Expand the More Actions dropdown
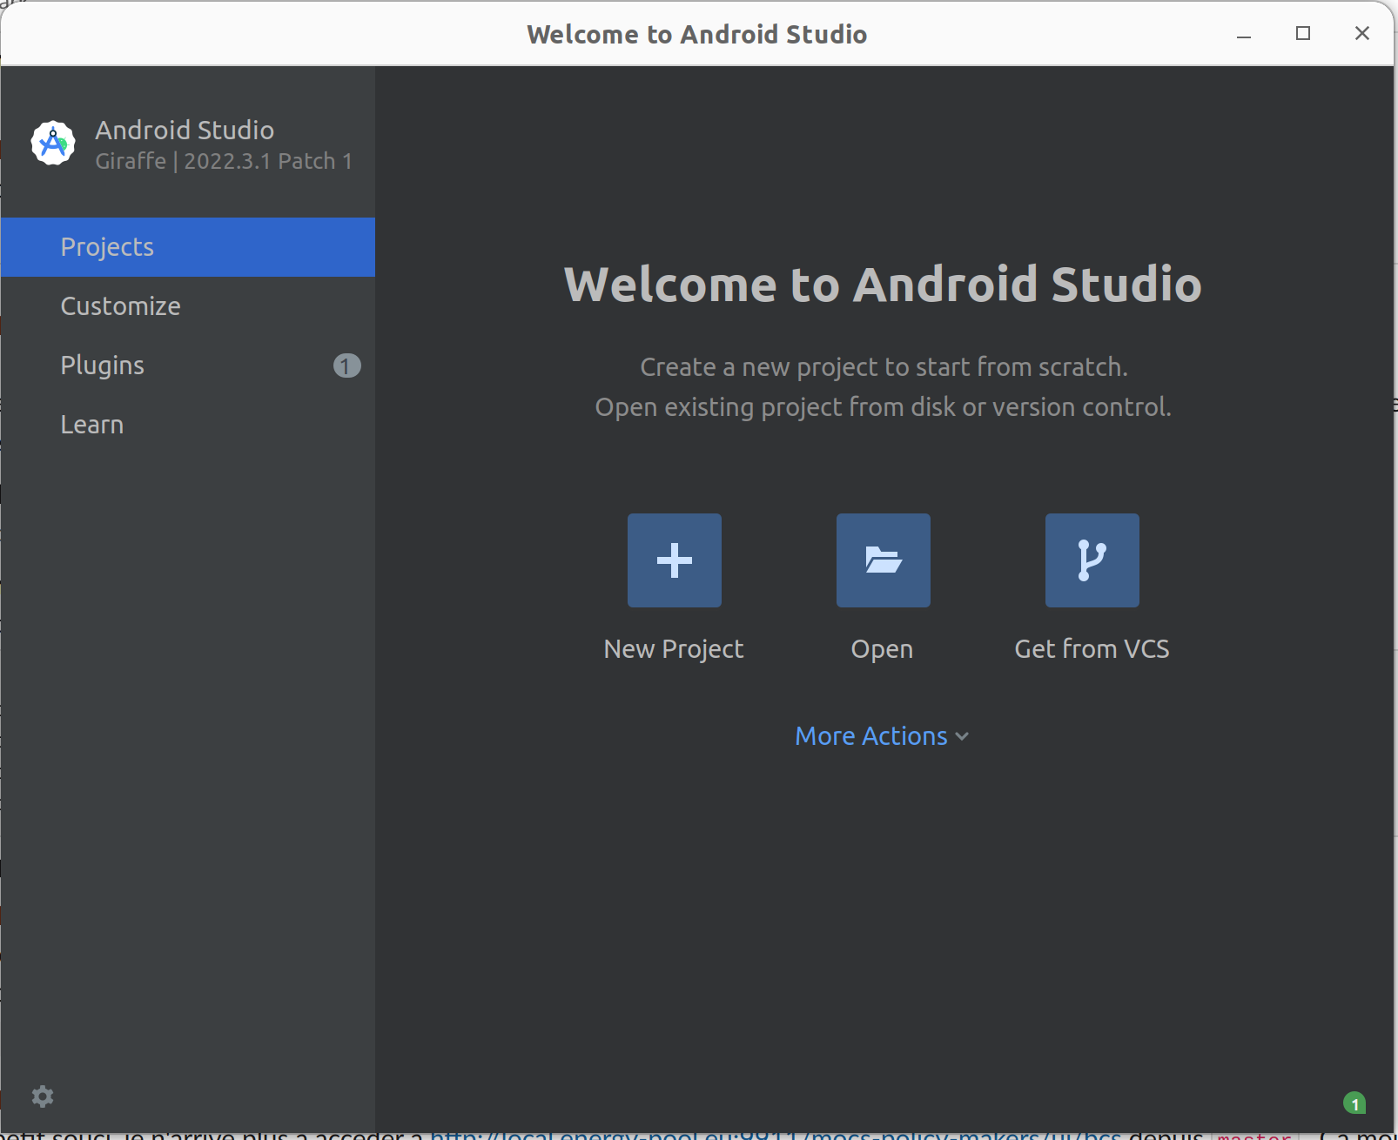1398x1140 pixels. click(x=883, y=736)
